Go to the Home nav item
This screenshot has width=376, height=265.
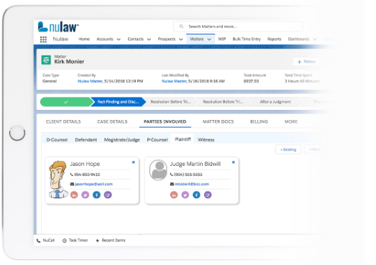84,39
